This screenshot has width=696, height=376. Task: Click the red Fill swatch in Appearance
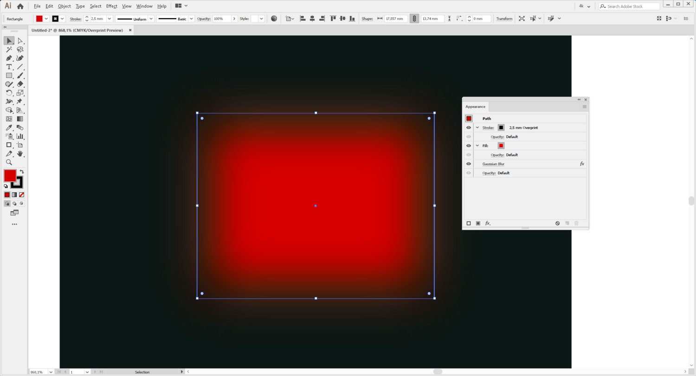point(501,145)
